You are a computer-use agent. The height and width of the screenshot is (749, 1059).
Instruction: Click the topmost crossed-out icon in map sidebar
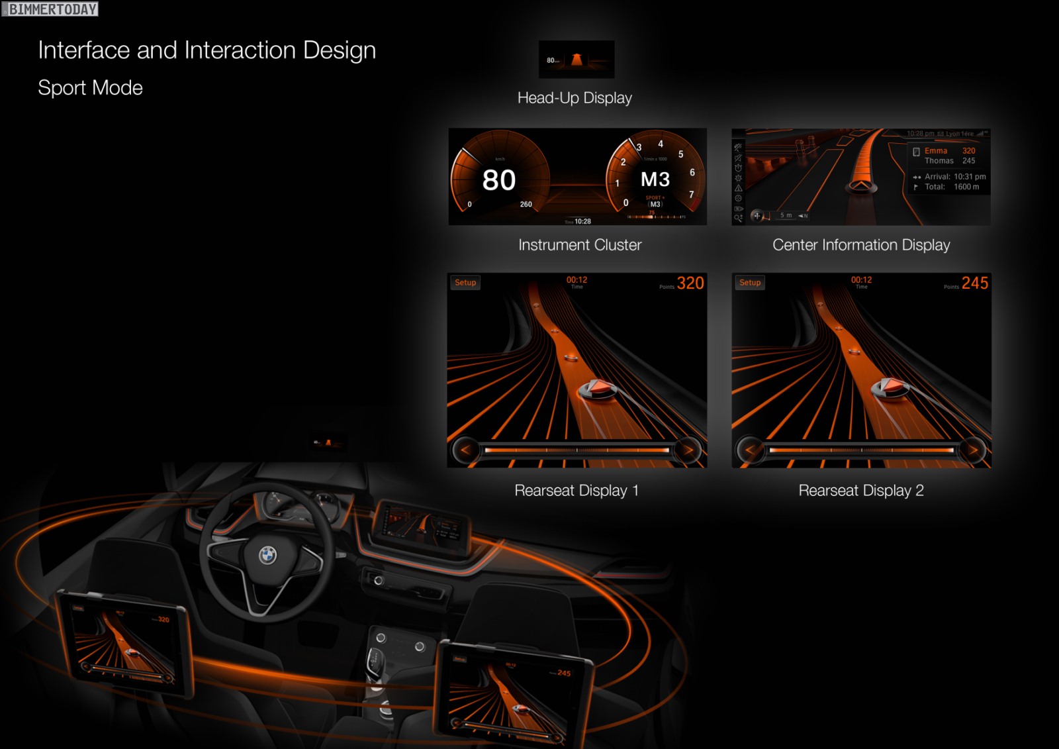pos(738,148)
